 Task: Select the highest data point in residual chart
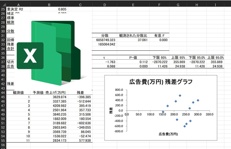click(180, 95)
